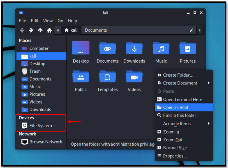Expand Arrange Items submenu
Viewport: 228px width, 168px height.
[184, 124]
